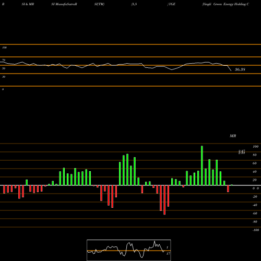Click the 100 label on the MR right axis
The height and width of the screenshot is (261, 261).
[256, 147]
